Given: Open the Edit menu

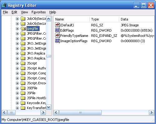Looking at the screenshot, I should click(14, 12).
